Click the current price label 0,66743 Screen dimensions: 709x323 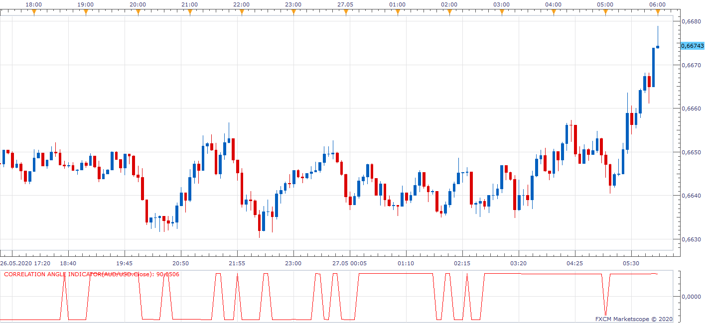[693, 46]
